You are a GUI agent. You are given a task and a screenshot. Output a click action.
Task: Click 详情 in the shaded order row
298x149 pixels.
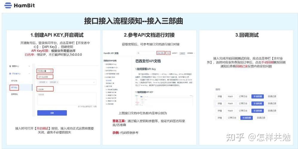[219, 103]
